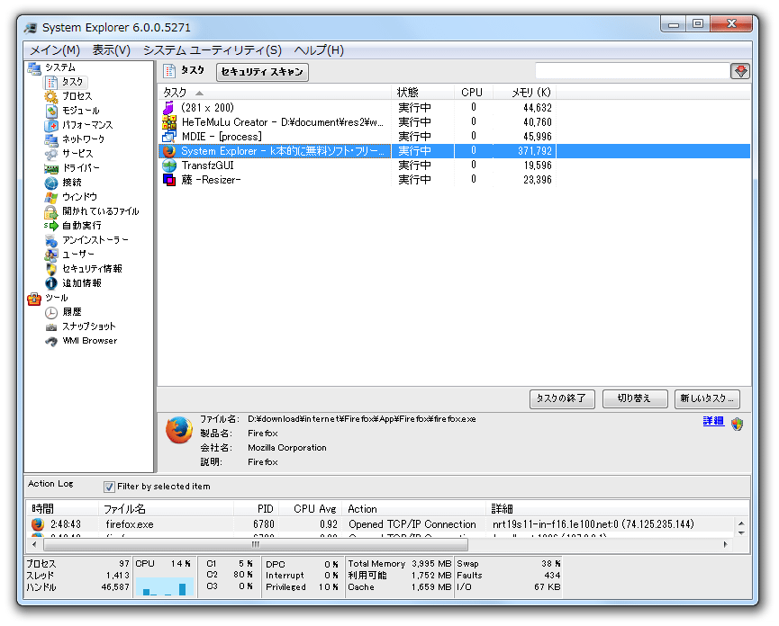Open the 追加情報 info icon
Viewport: 779px width, 626px height.
[51, 283]
